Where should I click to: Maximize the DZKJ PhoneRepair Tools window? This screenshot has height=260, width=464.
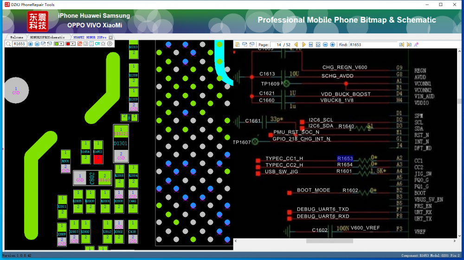click(x=441, y=5)
